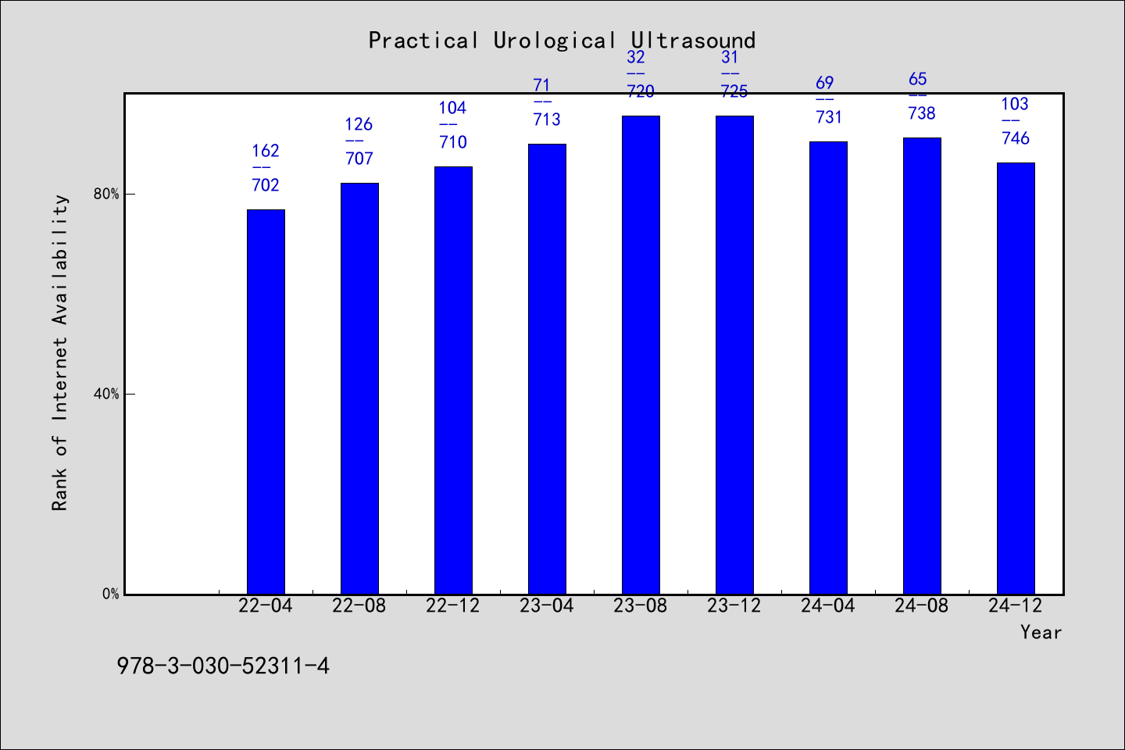The image size is (1125, 750).
Task: Click the total value 707 above 22-08
Action: [x=359, y=159]
